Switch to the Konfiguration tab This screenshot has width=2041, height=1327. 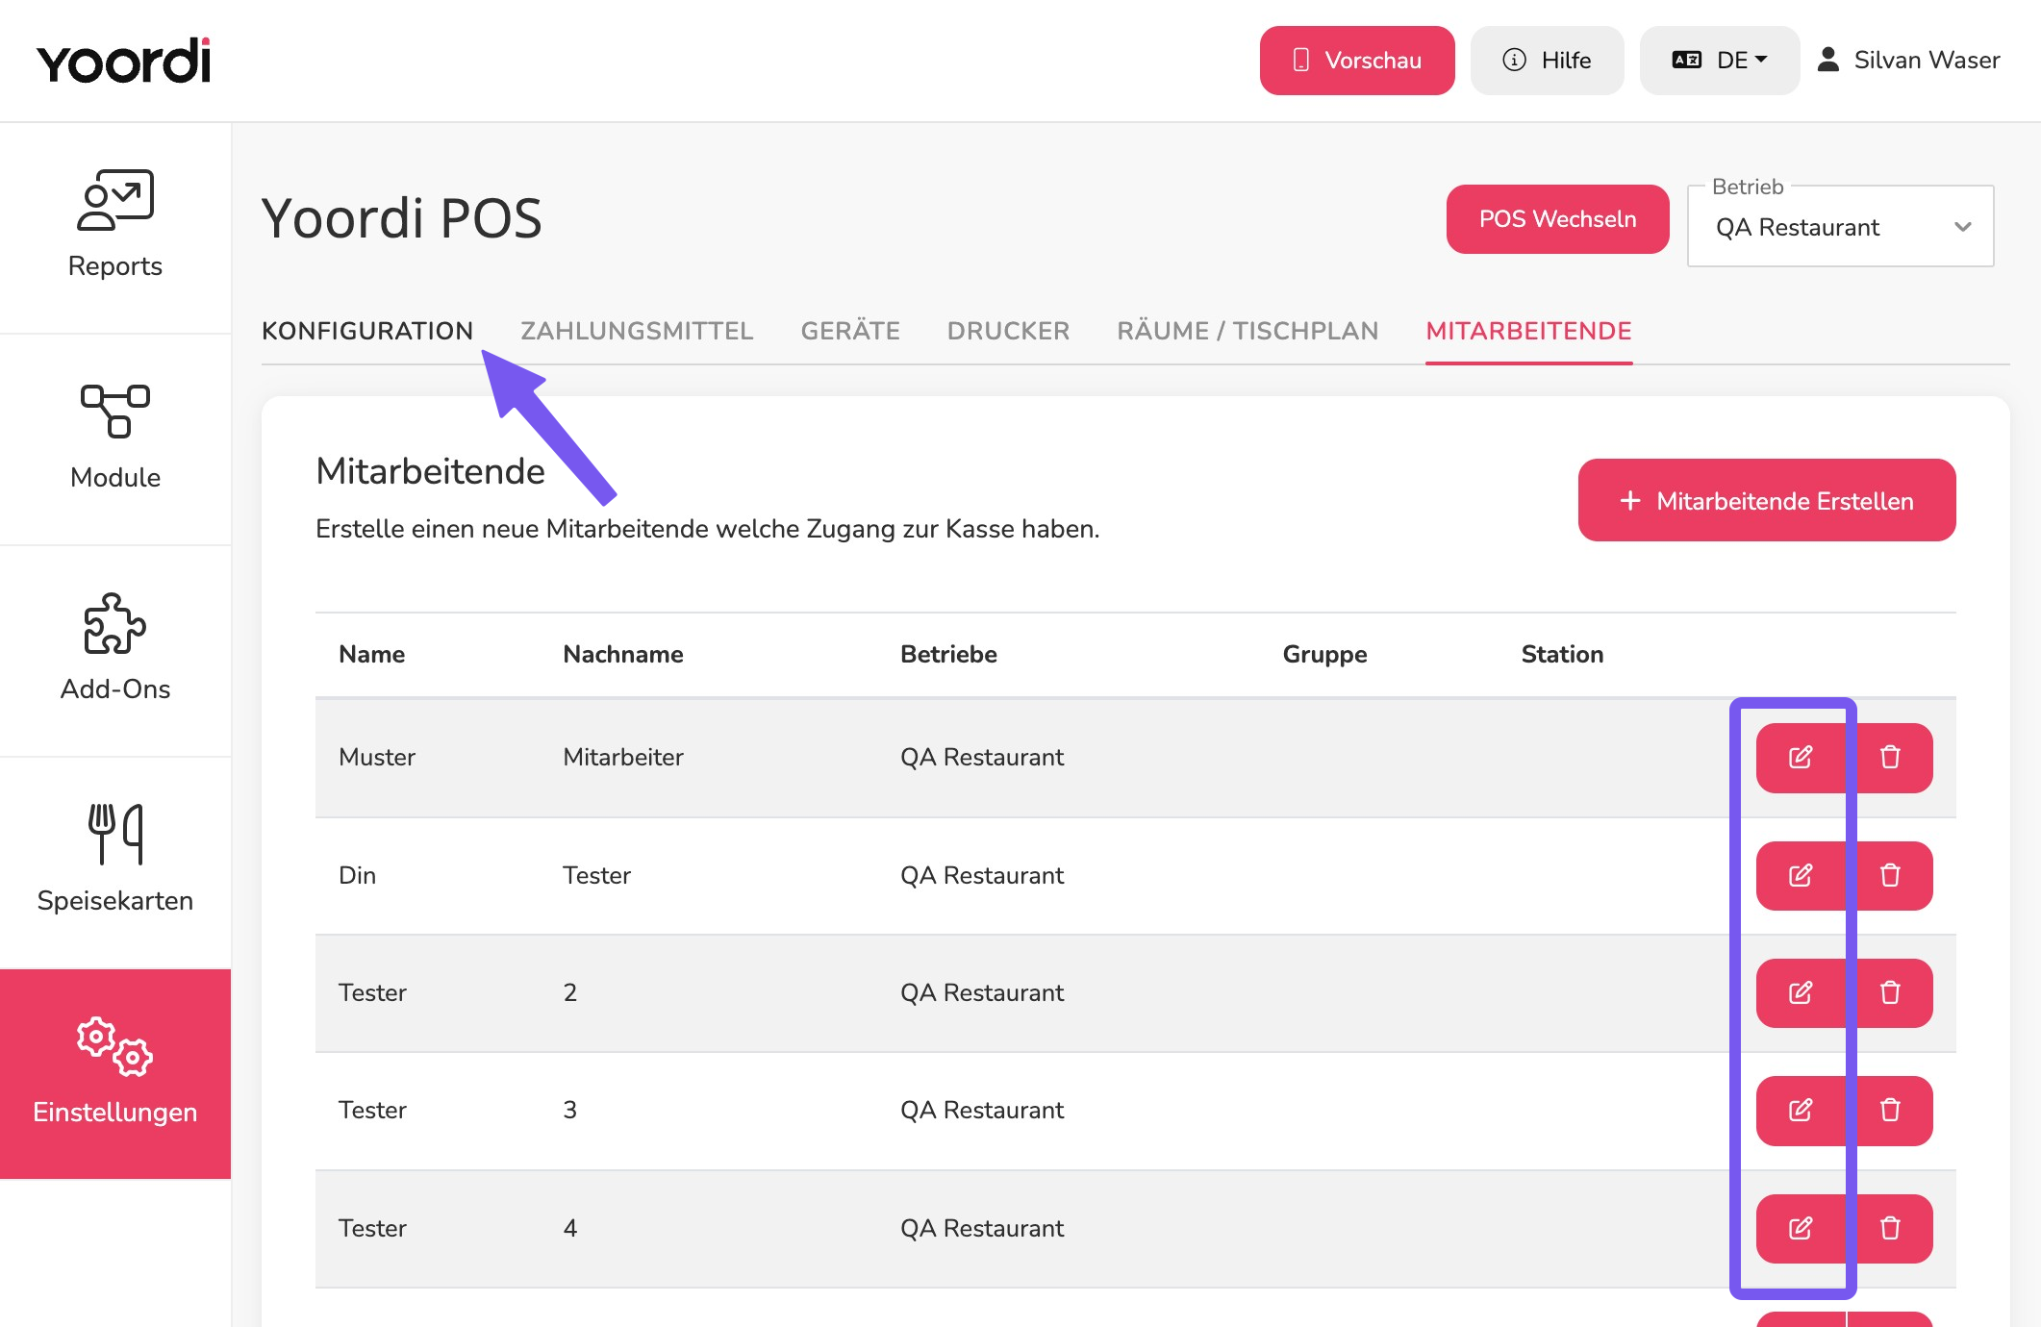click(x=367, y=331)
